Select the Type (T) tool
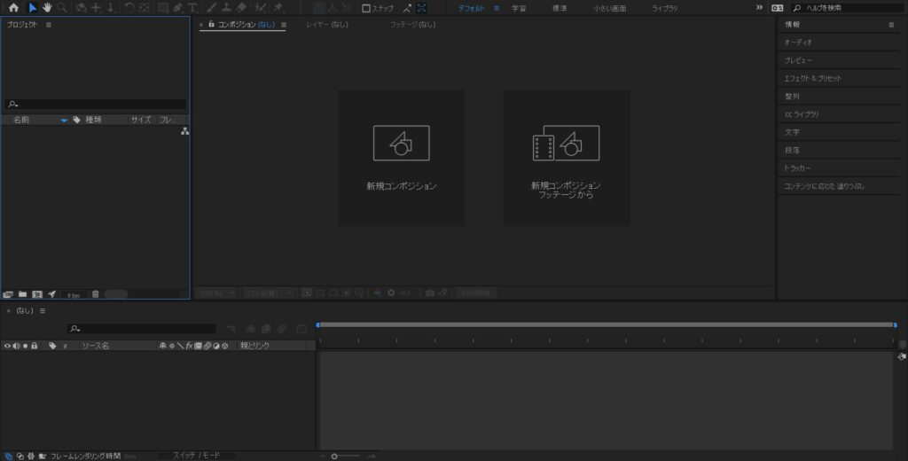The width and height of the screenshot is (908, 461). (x=192, y=7)
